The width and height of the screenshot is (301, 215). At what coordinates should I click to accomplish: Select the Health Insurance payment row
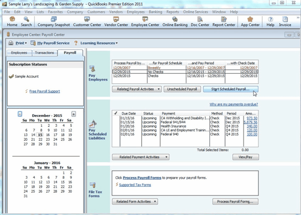185,126
